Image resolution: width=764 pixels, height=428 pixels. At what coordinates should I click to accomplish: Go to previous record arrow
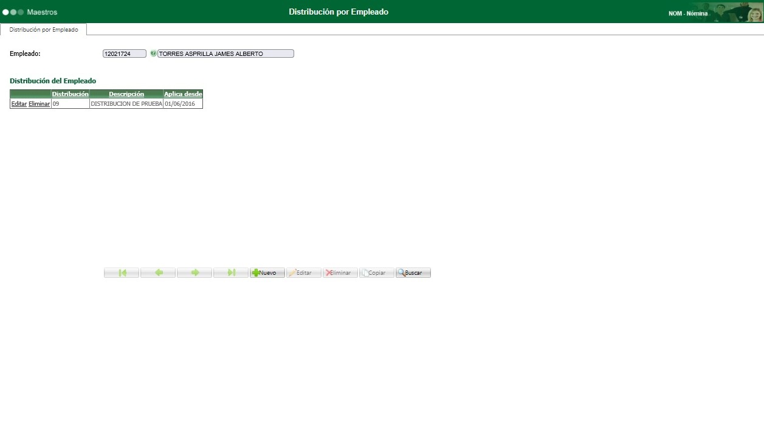click(158, 273)
